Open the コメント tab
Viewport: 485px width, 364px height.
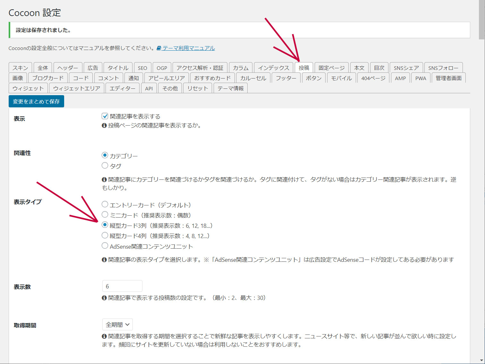[108, 78]
